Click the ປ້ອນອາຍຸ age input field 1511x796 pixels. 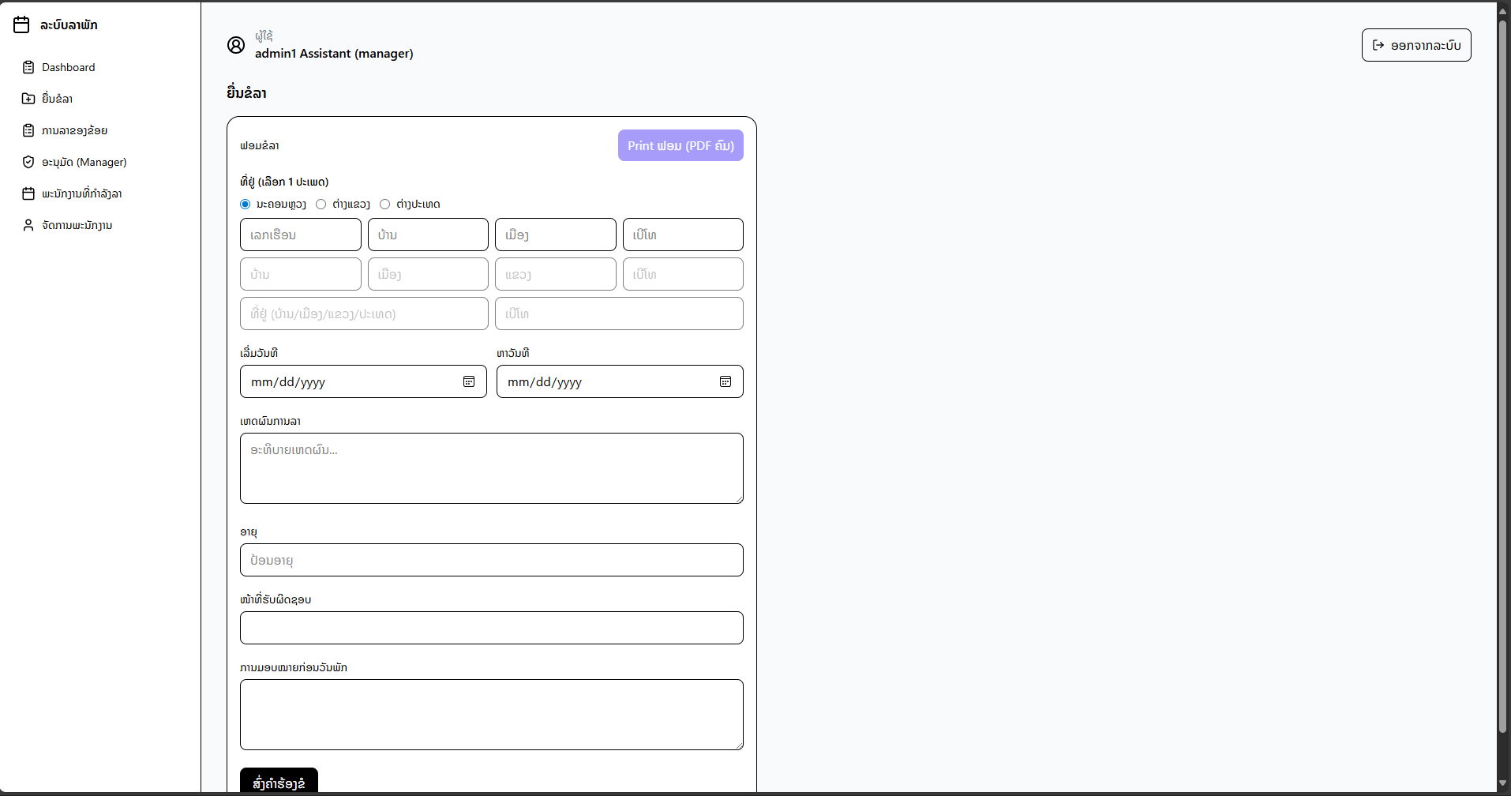point(491,560)
